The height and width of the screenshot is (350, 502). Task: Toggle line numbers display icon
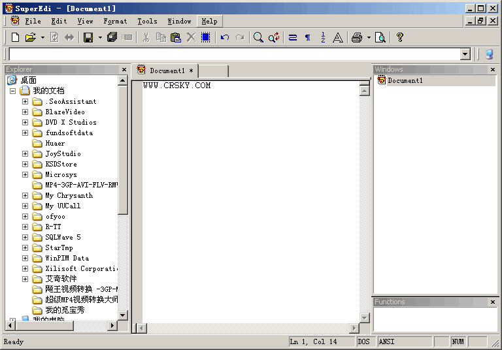[323, 38]
